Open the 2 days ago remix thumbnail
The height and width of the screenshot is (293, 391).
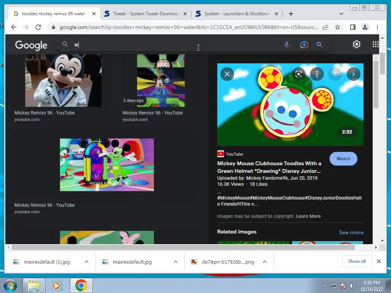pos(161,80)
